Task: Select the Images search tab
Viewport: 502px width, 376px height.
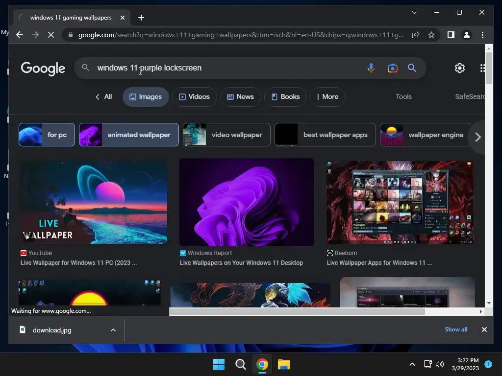Action: click(x=146, y=96)
